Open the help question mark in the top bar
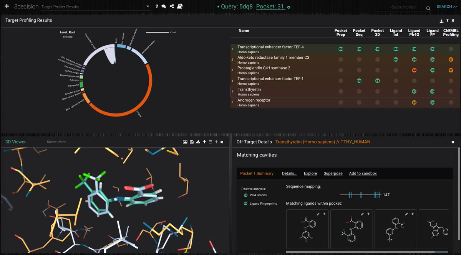 (157, 7)
